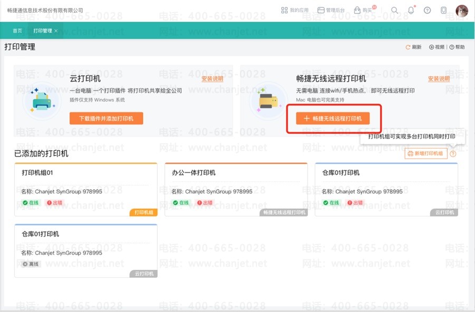Click the top bar help question-mark icon

click(x=427, y=11)
